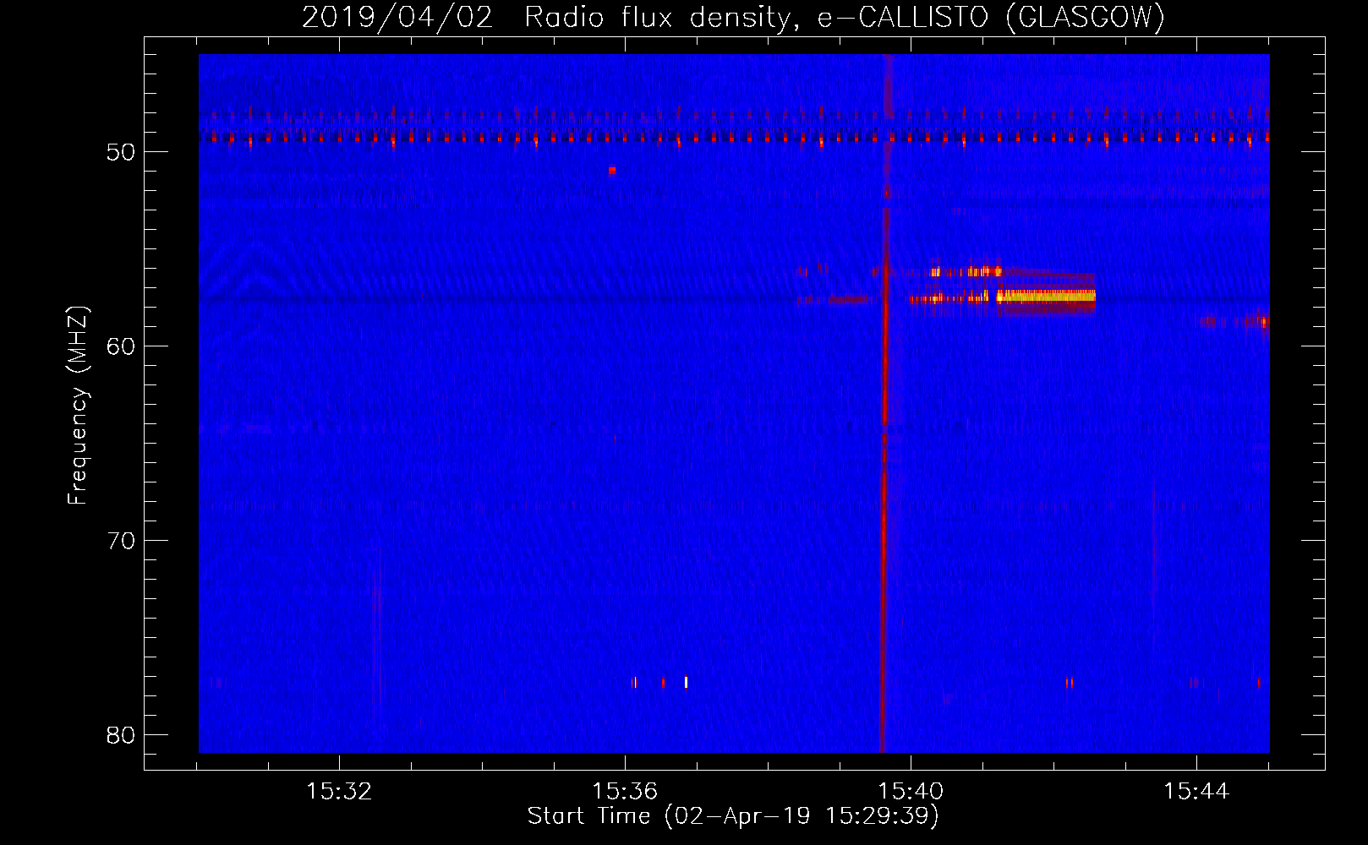Click the 80 frequency tick label
The height and width of the screenshot is (845, 1368).
click(122, 735)
